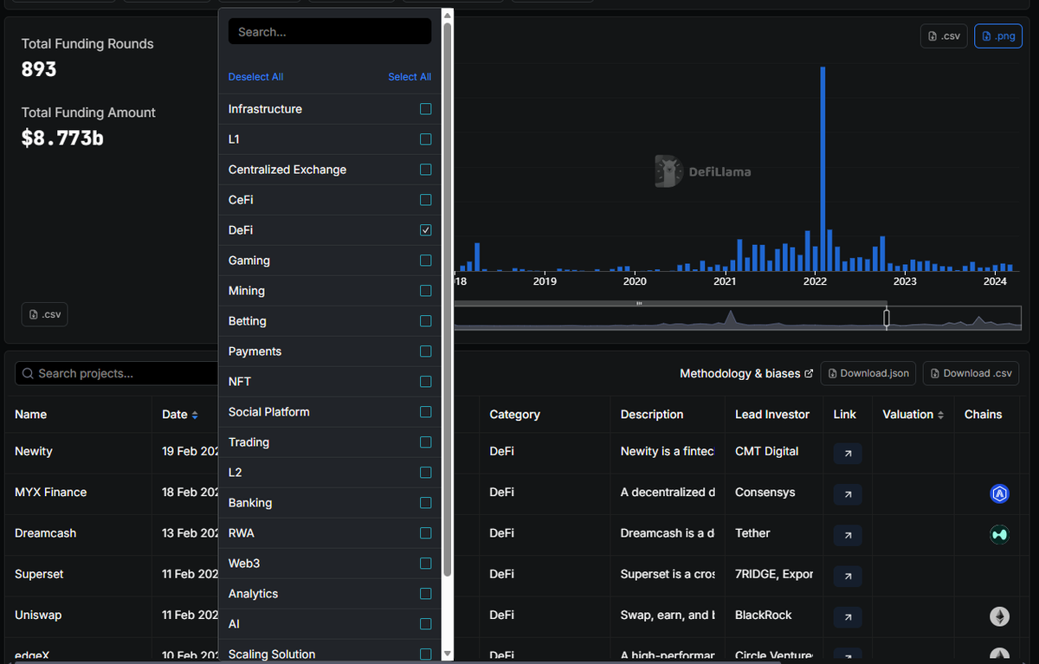This screenshot has width=1039, height=664.
Task: Click the Consensys lead investor cell
Action: click(765, 493)
